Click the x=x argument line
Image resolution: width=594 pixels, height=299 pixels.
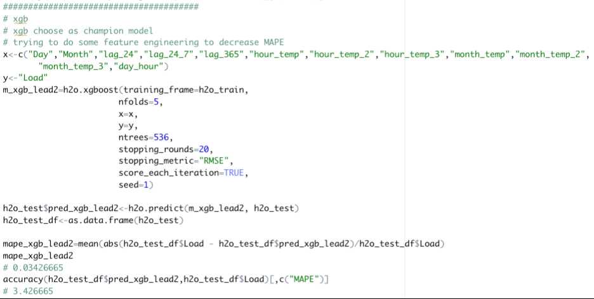[x=128, y=113]
